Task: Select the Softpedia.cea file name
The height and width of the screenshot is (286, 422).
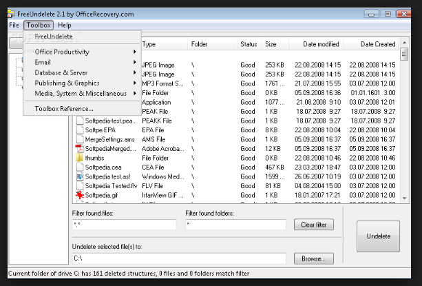Action: [103, 167]
